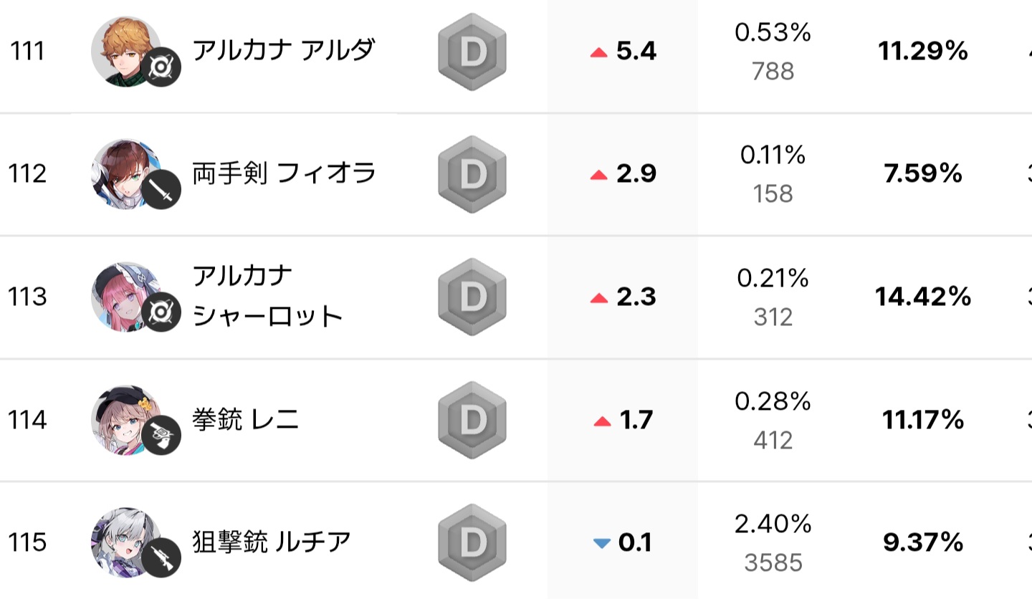Image resolution: width=1032 pixels, height=599 pixels.
Task: Open the アルカナ アルダ name link
Action: pos(284,51)
